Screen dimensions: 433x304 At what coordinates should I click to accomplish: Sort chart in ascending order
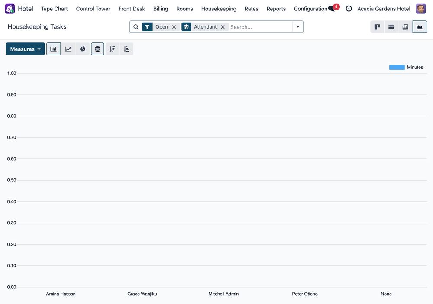pyautogui.click(x=126, y=49)
